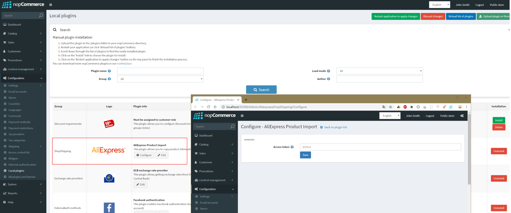Open the browser three-dot menu

(x=466, y=107)
